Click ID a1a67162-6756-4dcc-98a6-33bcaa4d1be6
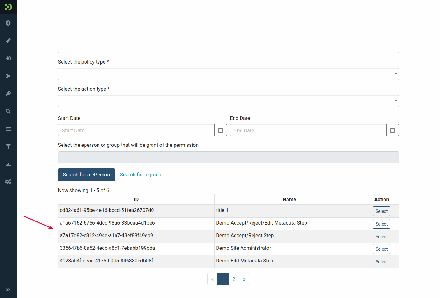This screenshot has height=298, width=440. (x=107, y=223)
